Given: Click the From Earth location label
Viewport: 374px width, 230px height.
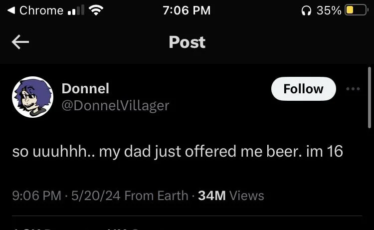Looking at the screenshot, I should point(156,196).
